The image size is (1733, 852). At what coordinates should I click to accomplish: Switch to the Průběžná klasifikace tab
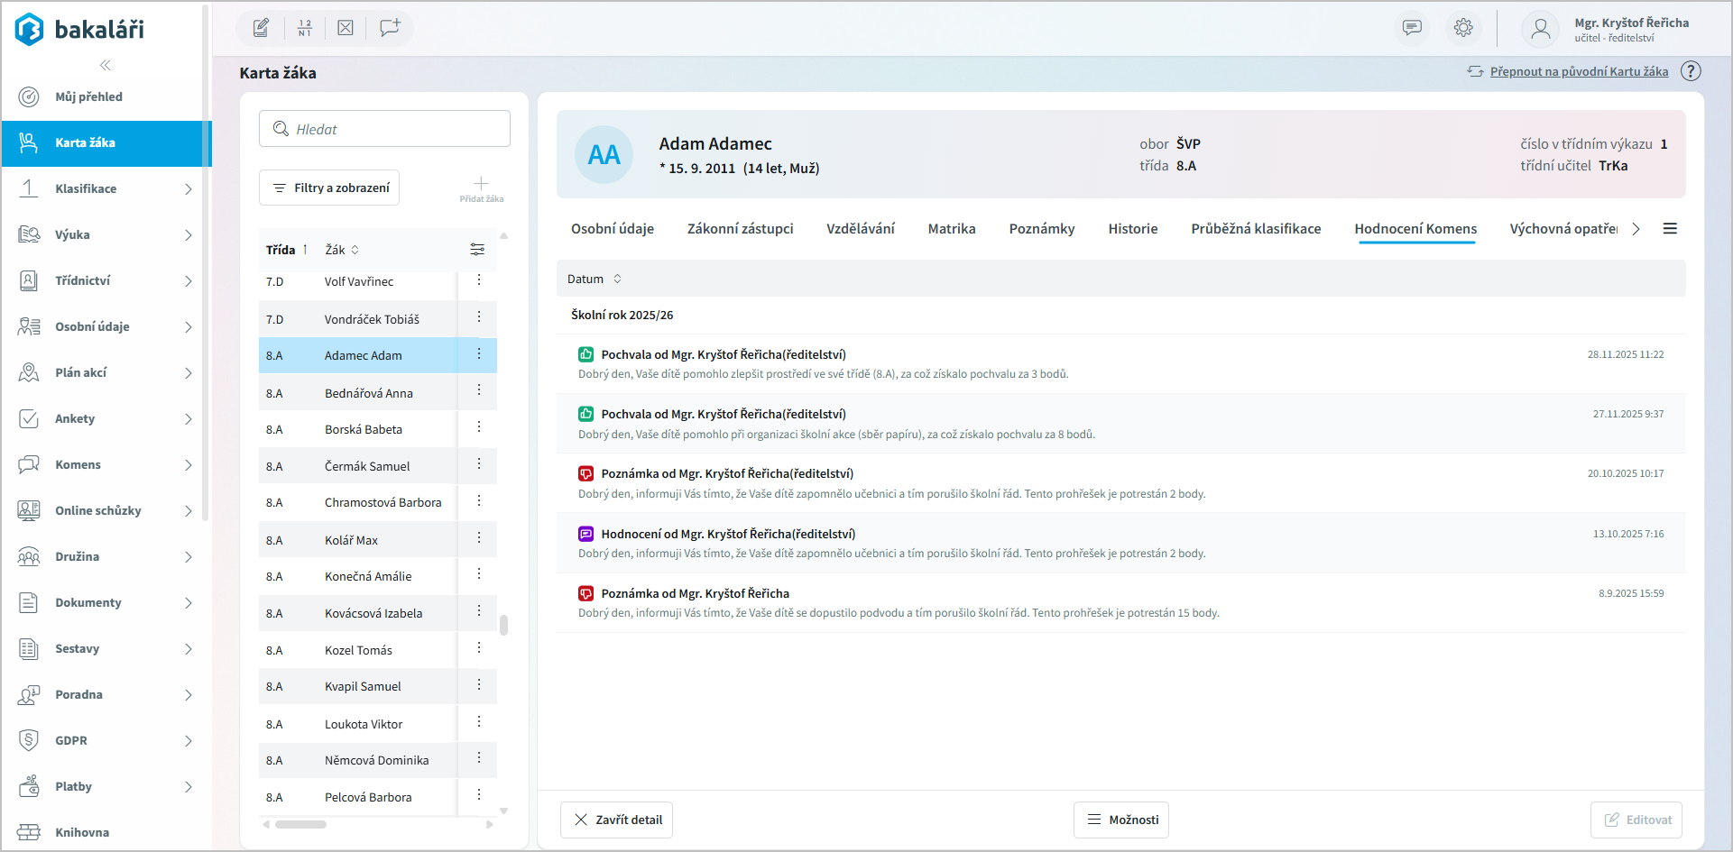click(1255, 229)
